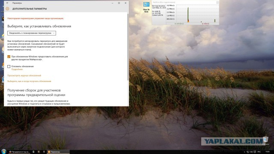Click the volume tray icon
Image resolution: width=274 pixels, height=154 pixels.
tap(251, 152)
